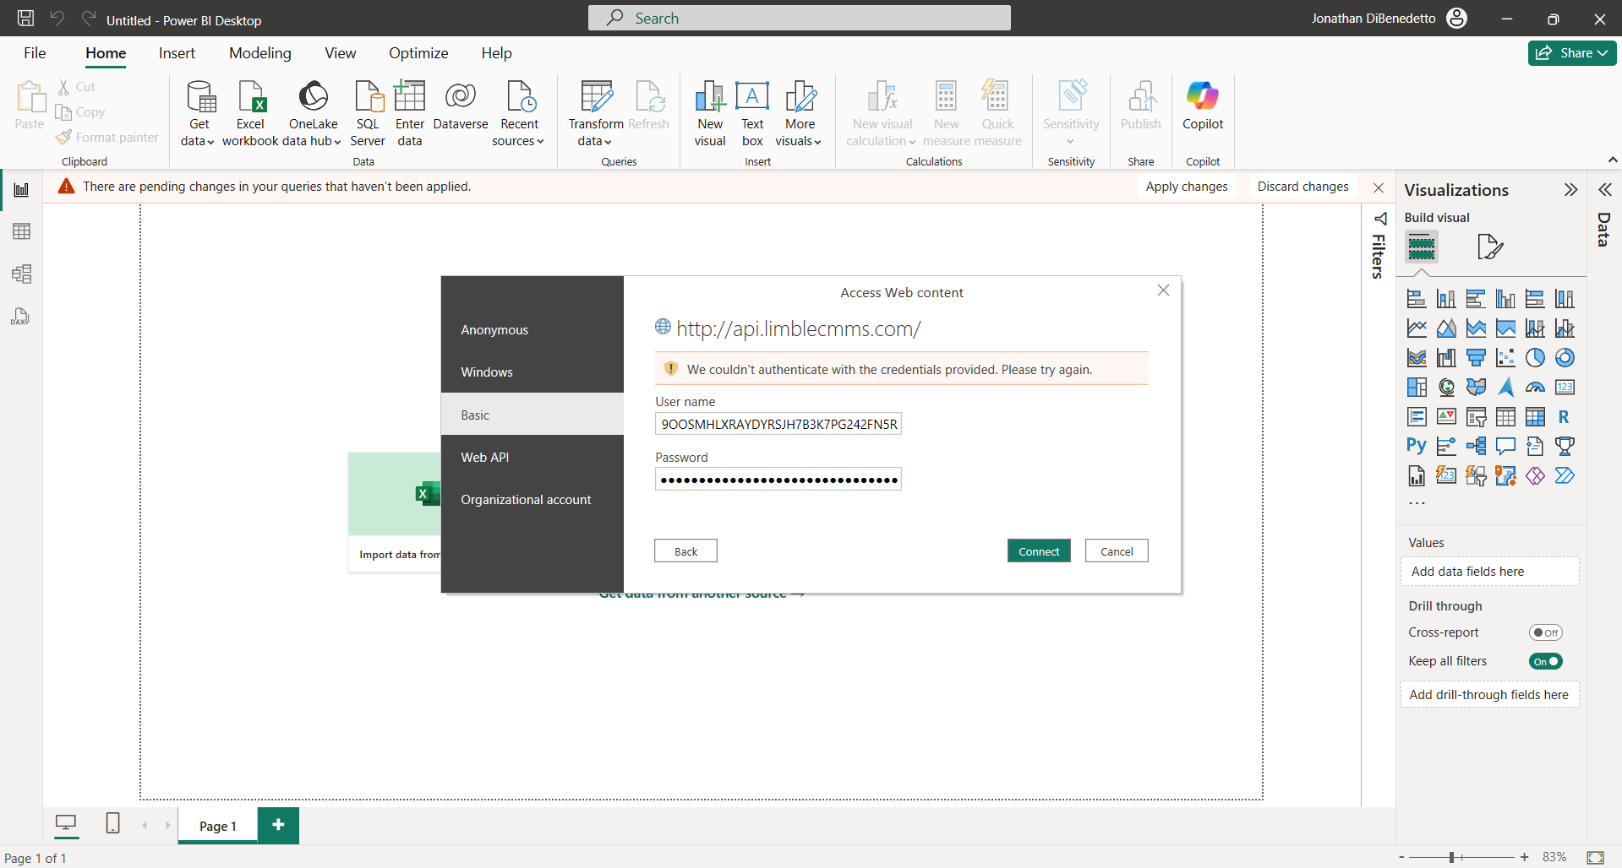Viewport: 1622px width, 868px height.
Task: Select the Slicer visual
Action: [1476, 417]
